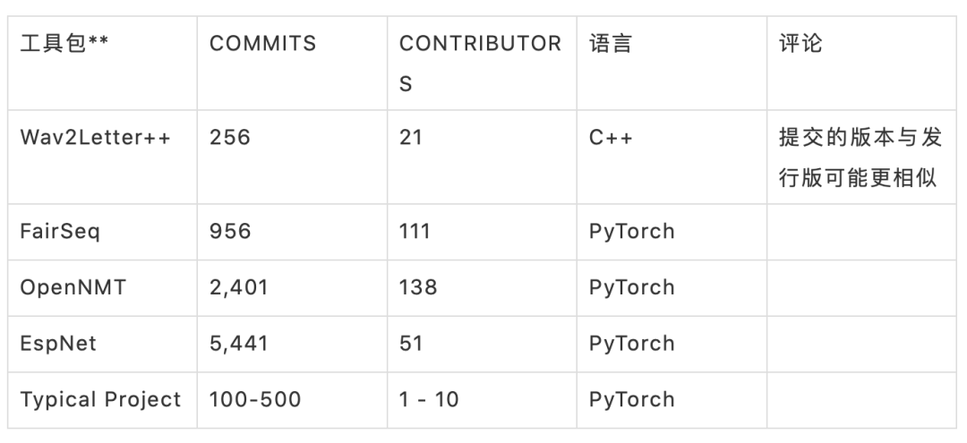967x443 pixels.
Task: Select the Typical Project cell
Action: [x=100, y=399]
